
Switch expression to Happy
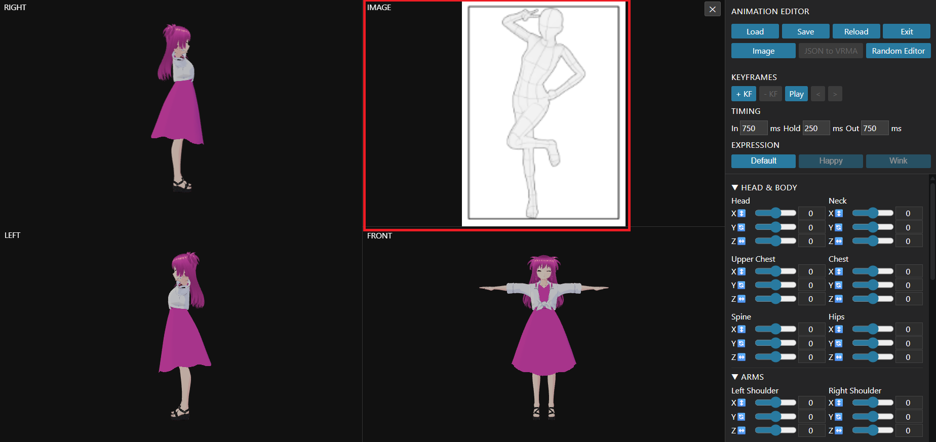pos(831,161)
